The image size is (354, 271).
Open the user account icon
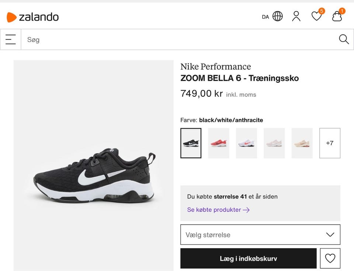pyautogui.click(x=296, y=16)
